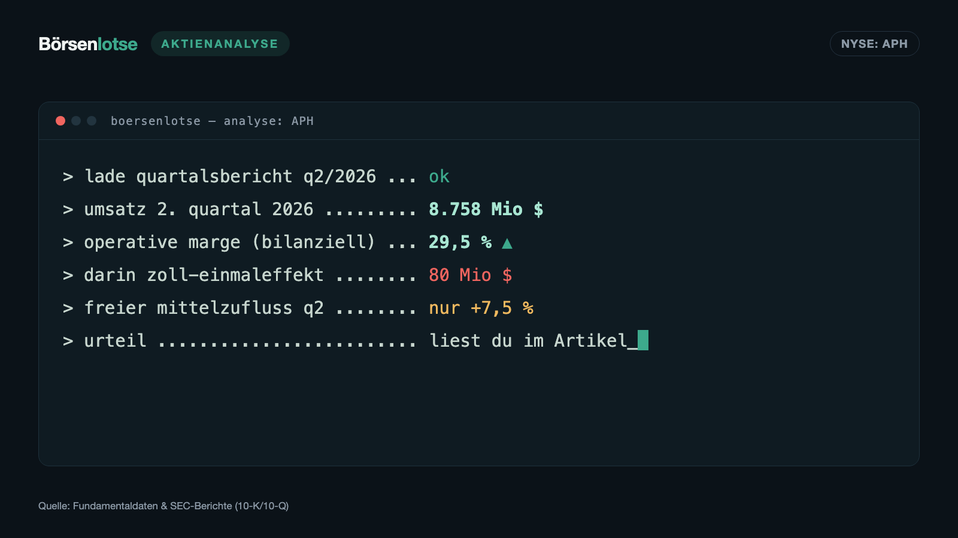Click the Börsenlotse logo
This screenshot has width=958, height=538.
coord(88,44)
